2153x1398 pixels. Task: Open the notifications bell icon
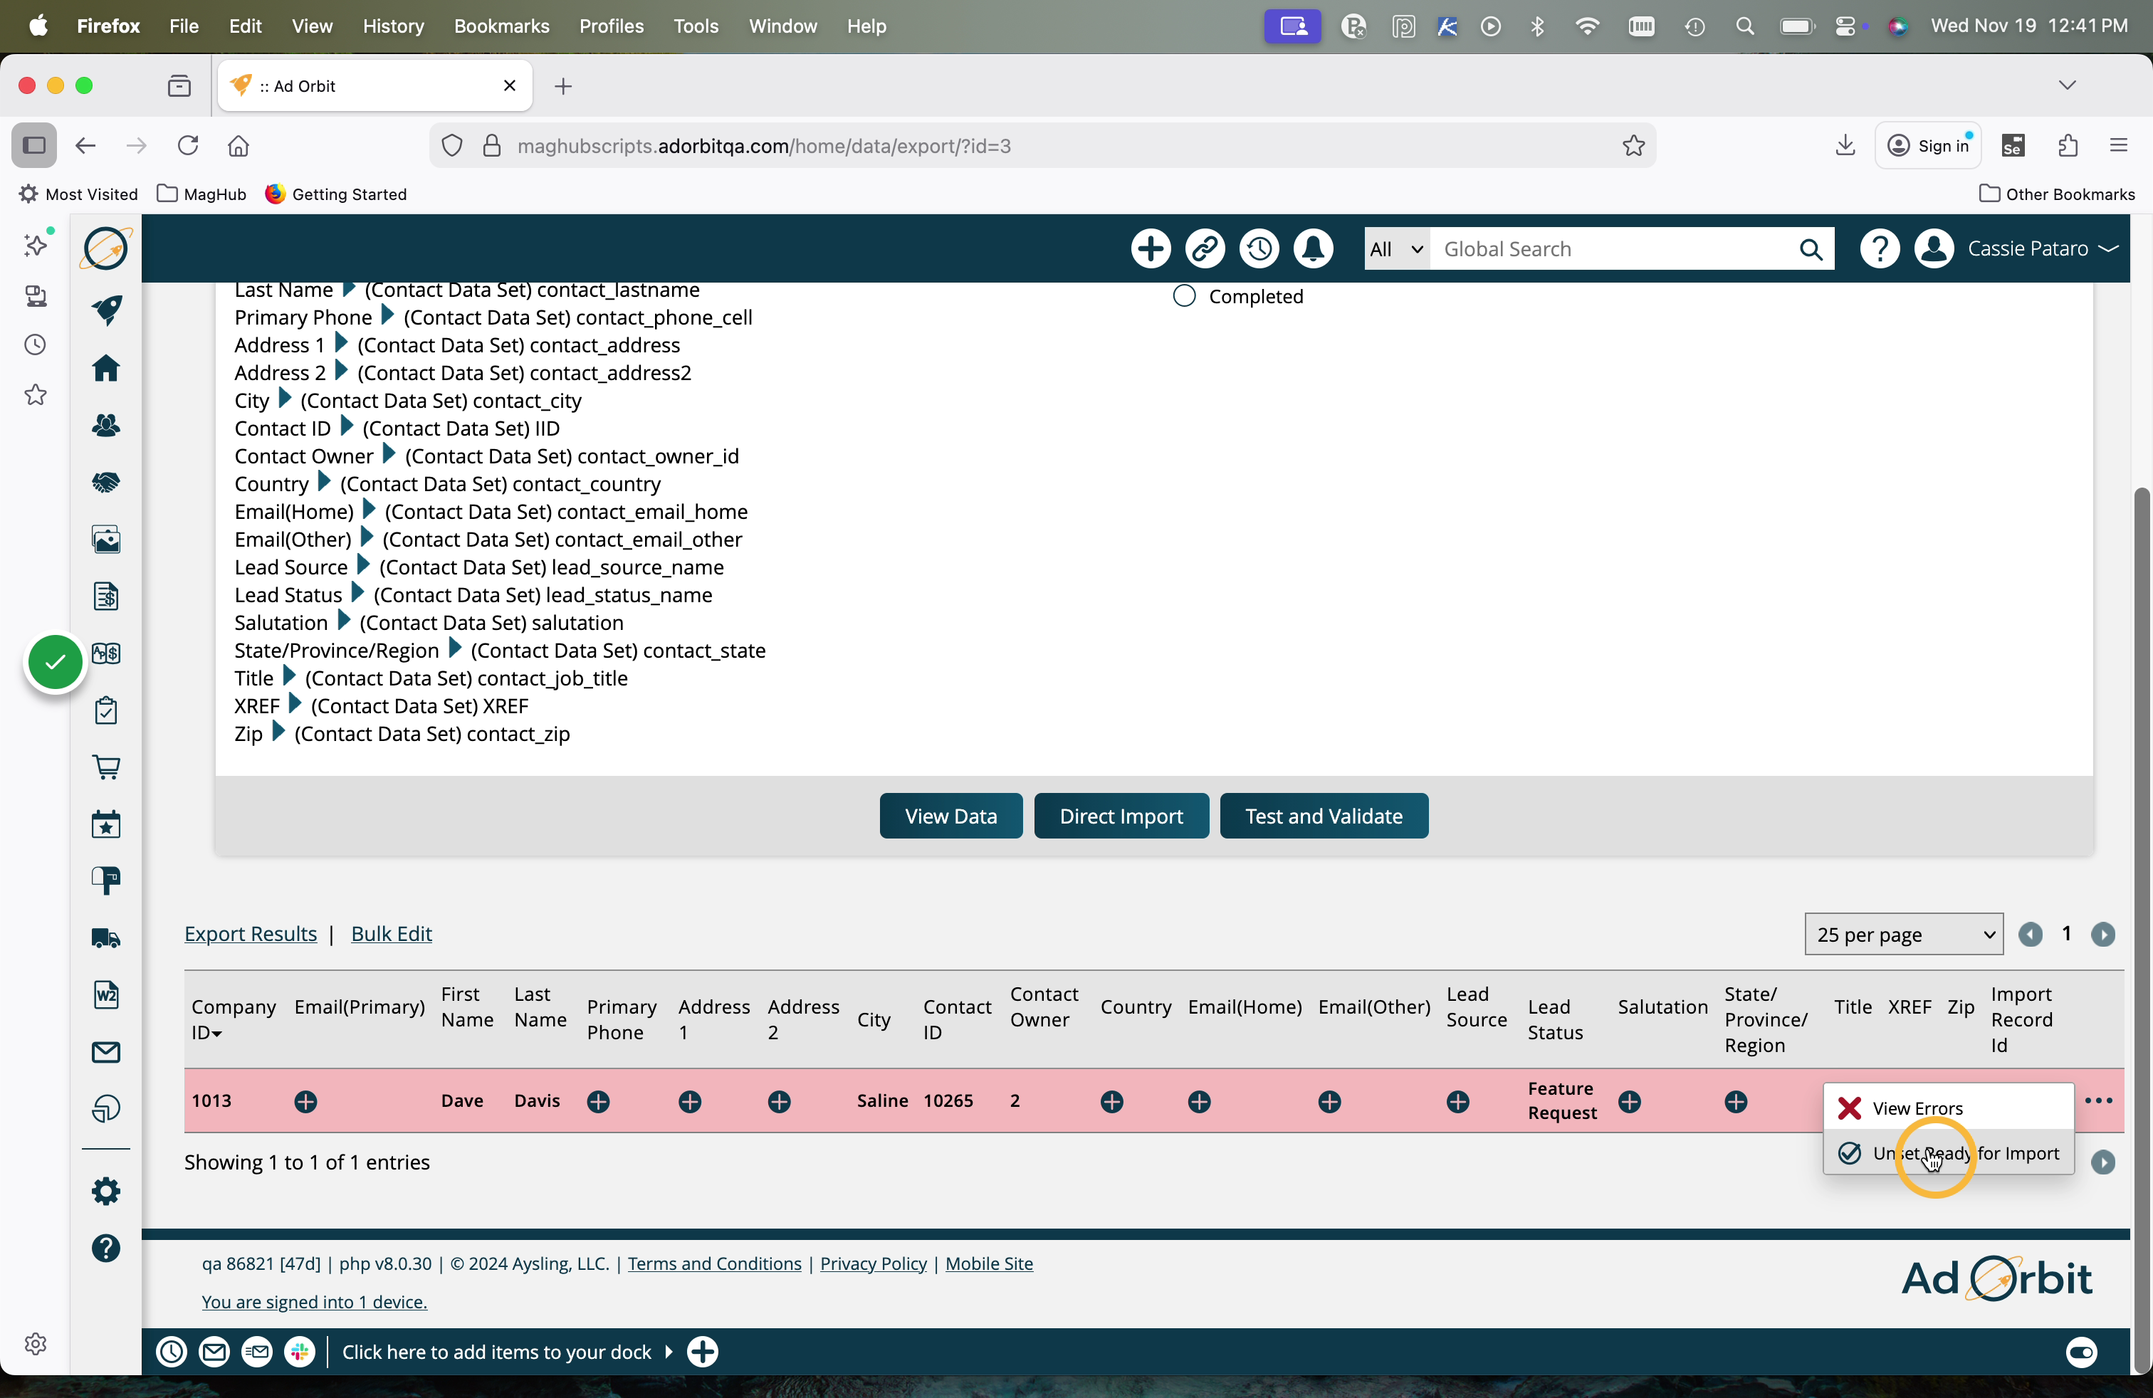pos(1313,248)
